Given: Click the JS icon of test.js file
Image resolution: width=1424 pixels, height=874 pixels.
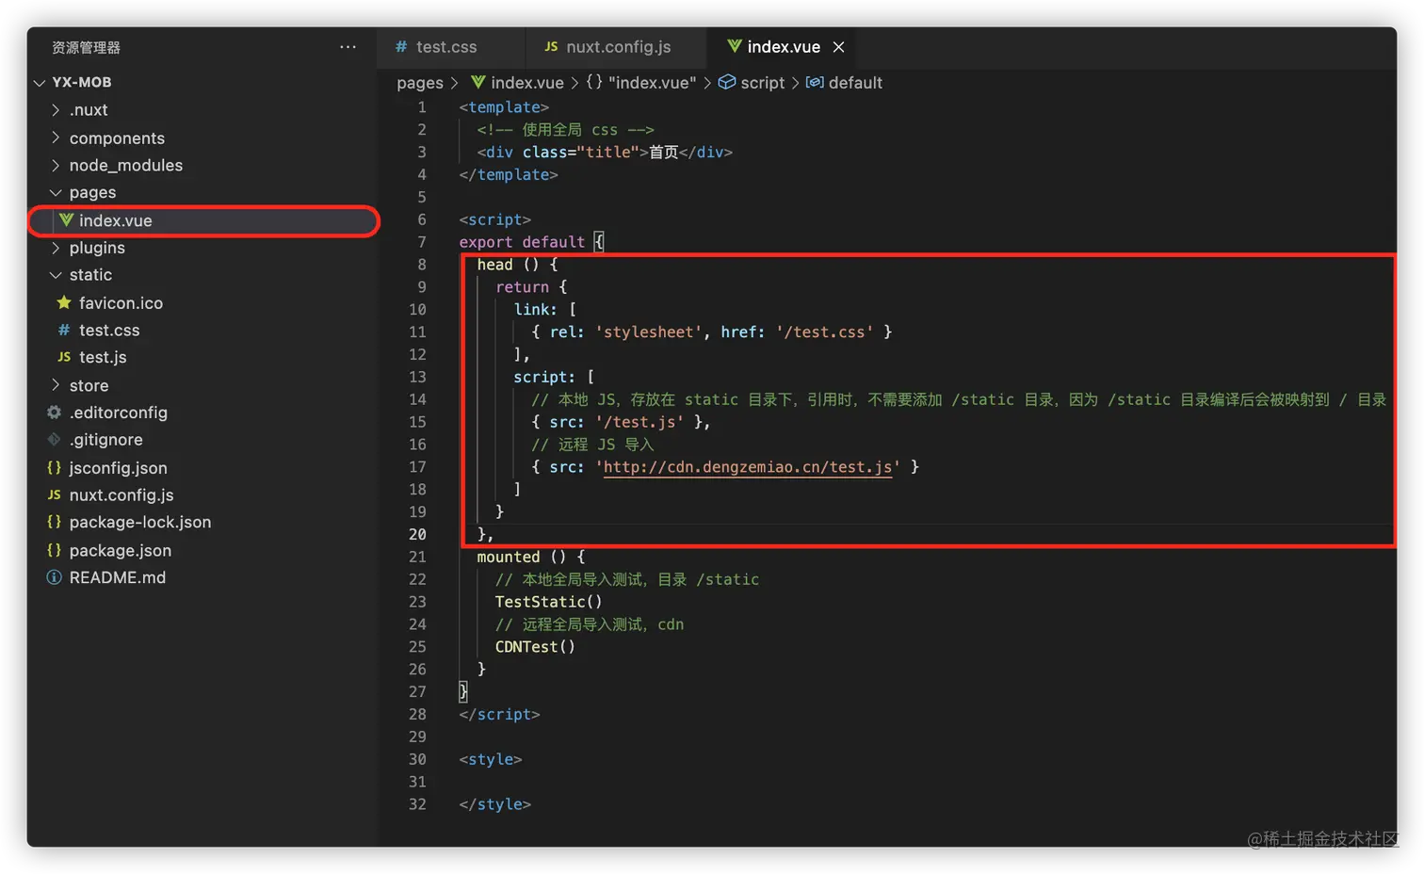Looking at the screenshot, I should coord(64,357).
